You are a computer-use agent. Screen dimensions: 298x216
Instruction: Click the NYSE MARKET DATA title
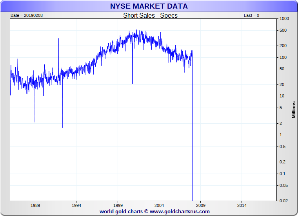tap(149, 6)
